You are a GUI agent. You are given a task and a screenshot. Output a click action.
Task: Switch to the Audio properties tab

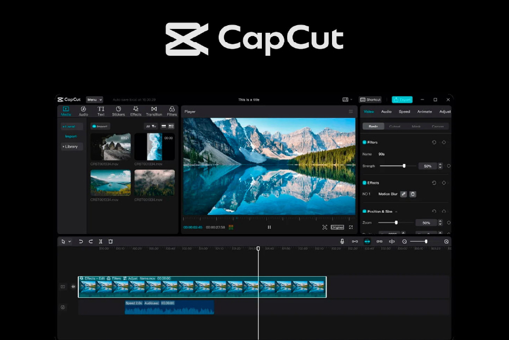(386, 112)
